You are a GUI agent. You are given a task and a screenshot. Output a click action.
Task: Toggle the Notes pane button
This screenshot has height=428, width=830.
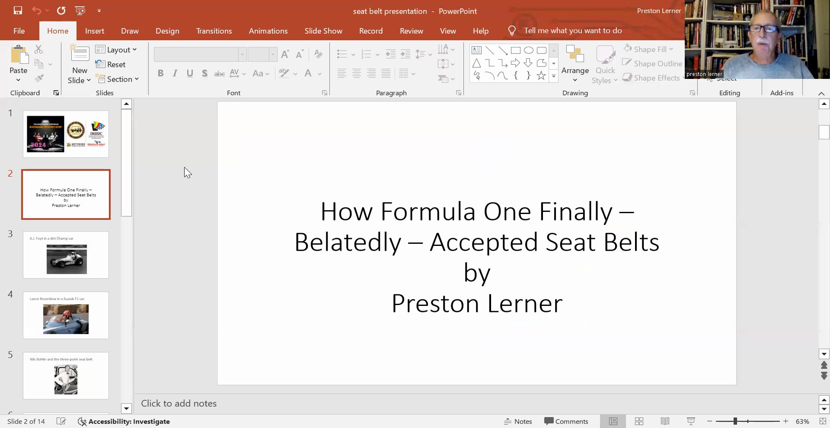pyautogui.click(x=518, y=422)
